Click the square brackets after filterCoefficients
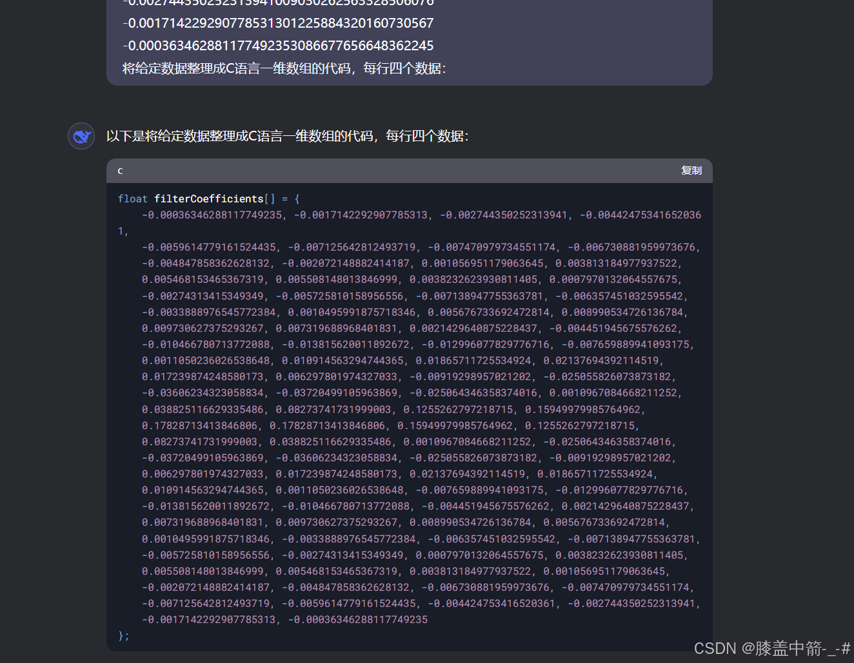 point(270,199)
